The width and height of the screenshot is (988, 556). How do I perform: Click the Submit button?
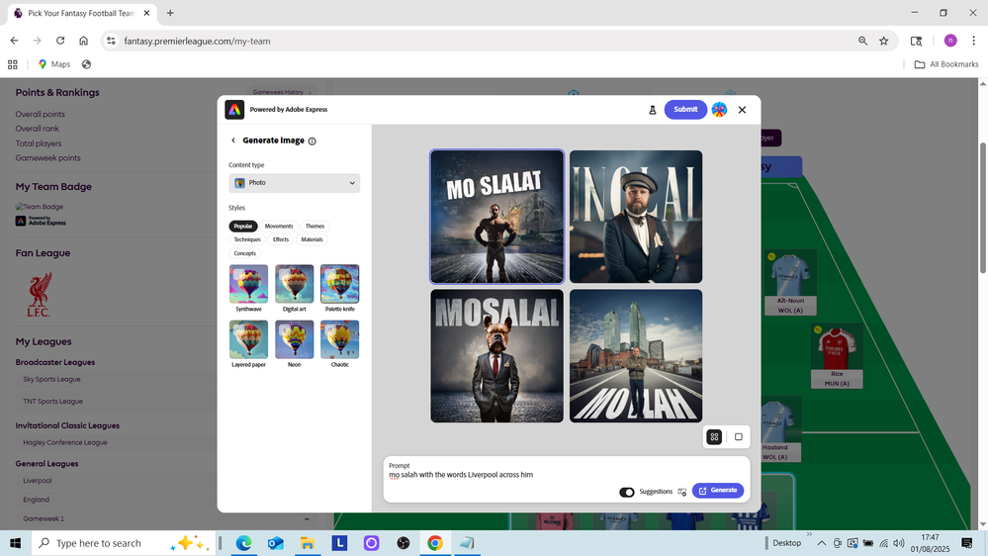coord(685,110)
